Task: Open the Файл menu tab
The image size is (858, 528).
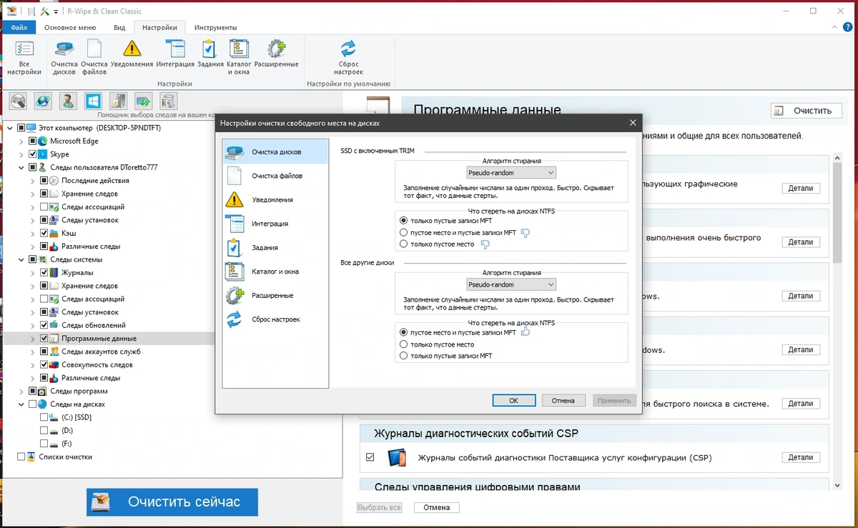Action: (x=19, y=28)
